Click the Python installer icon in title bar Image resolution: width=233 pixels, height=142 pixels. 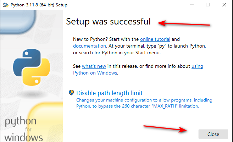point(5,5)
